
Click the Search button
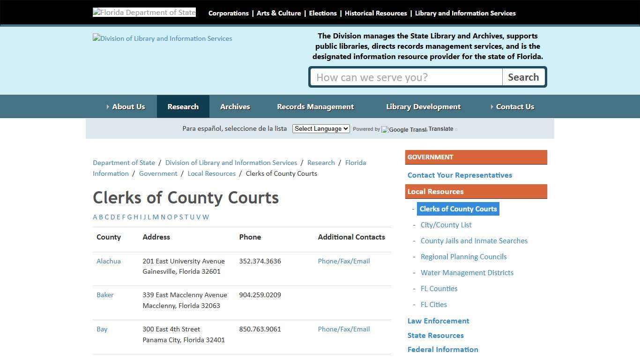coord(523,77)
